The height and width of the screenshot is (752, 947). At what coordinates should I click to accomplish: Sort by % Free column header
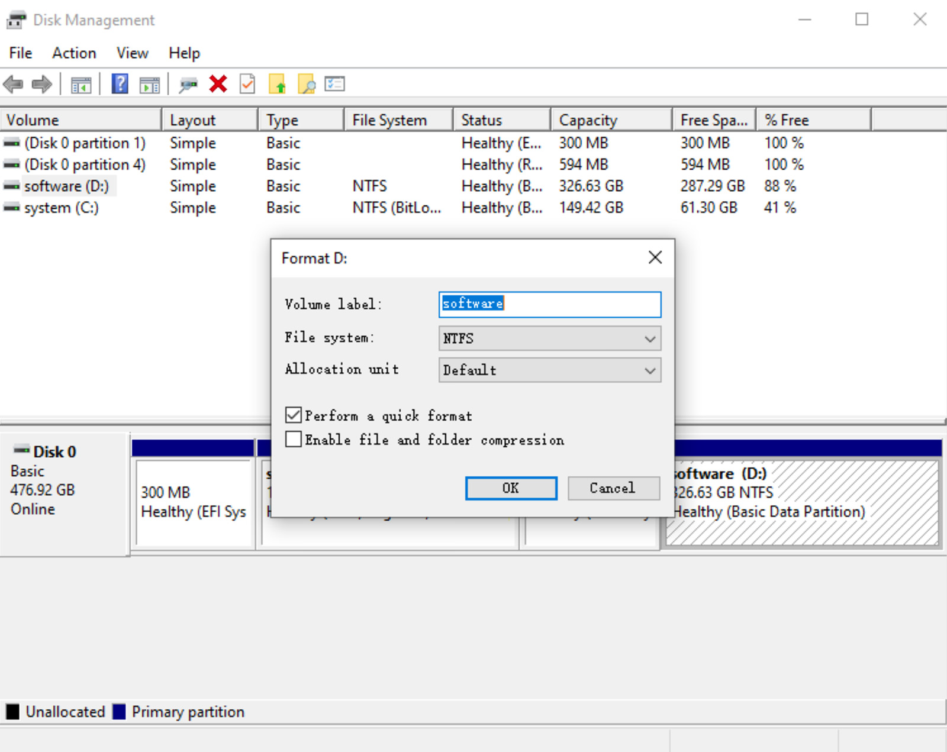(814, 120)
